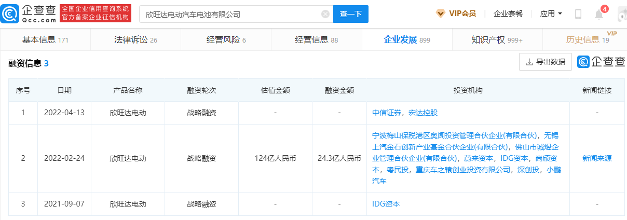The image size is (627, 220).
Task: Clear the search box with the X icon
Action: tap(325, 14)
